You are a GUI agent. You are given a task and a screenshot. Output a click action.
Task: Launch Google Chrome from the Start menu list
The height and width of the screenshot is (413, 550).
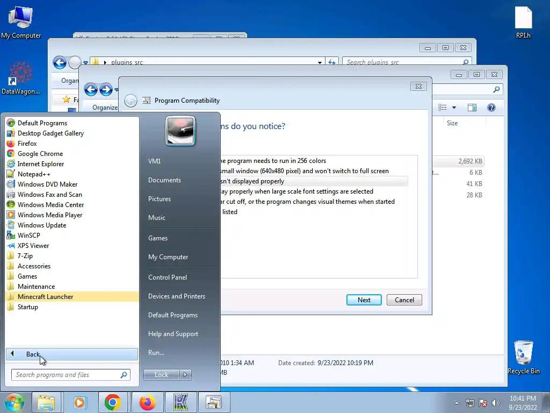coord(40,153)
